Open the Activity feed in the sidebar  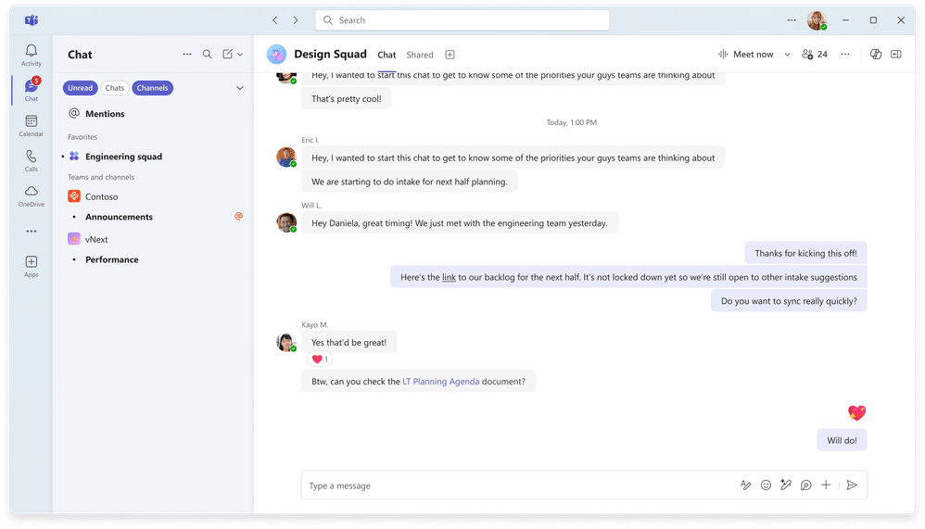(32, 55)
